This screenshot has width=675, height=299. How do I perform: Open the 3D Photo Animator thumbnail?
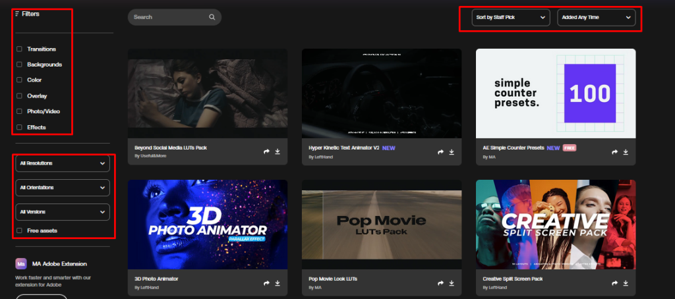point(208,225)
